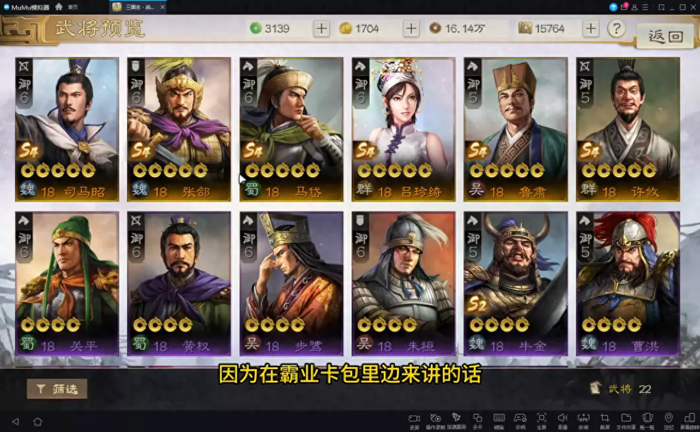Toggle fullscreen with 全屏 icon
Screen dimensions: 700x432
point(541,421)
